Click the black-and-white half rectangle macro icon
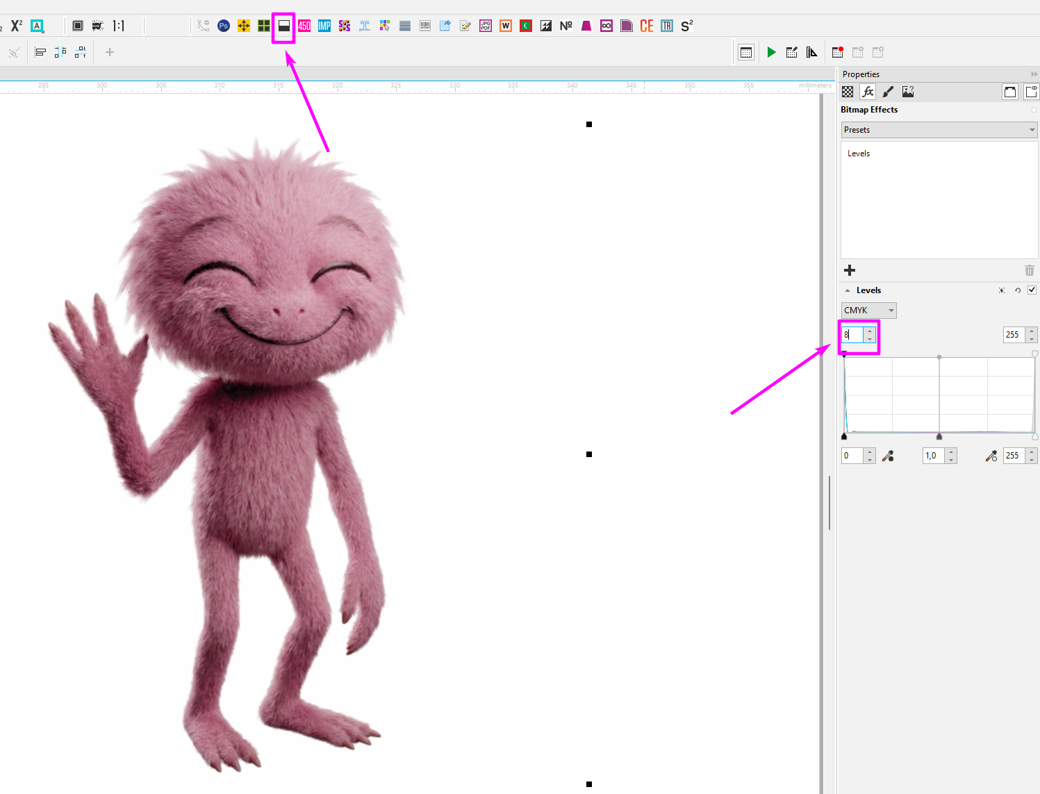Image resolution: width=1040 pixels, height=794 pixels. (283, 26)
